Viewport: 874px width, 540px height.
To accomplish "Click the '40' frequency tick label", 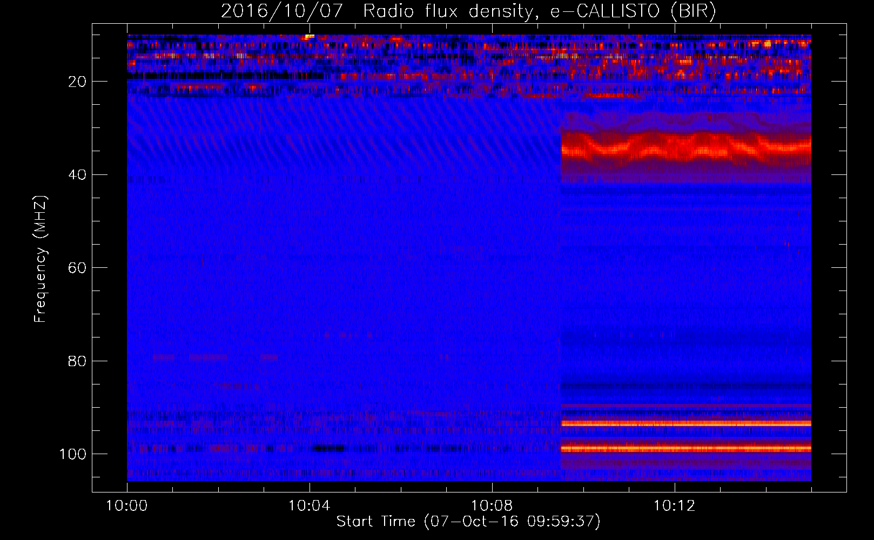I will tap(78, 175).
